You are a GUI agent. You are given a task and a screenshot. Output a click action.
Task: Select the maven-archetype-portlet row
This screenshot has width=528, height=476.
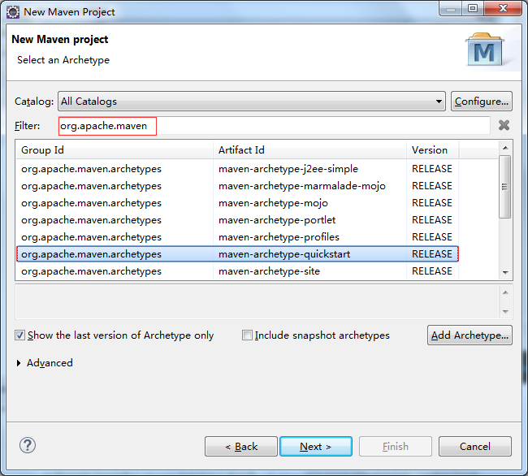[x=237, y=220]
